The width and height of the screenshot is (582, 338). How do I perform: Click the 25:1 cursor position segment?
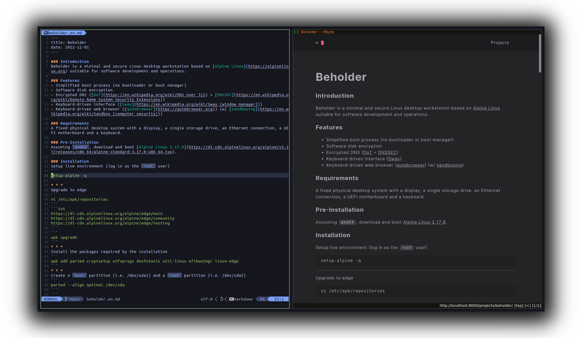pos(279,299)
